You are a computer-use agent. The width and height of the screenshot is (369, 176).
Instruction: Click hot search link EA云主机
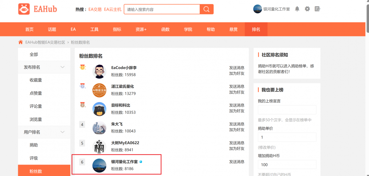[113, 10]
